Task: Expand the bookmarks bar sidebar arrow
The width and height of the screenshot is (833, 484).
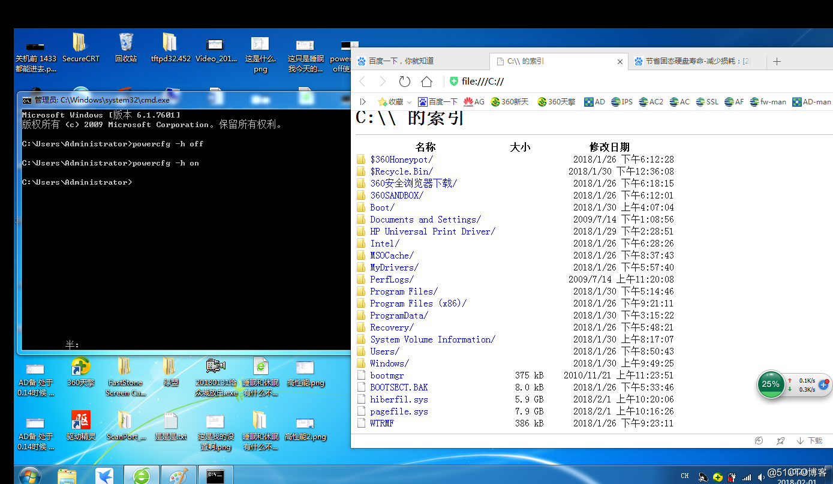Action: click(x=363, y=101)
